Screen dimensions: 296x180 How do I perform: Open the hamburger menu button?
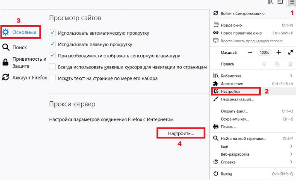click(x=291, y=2)
